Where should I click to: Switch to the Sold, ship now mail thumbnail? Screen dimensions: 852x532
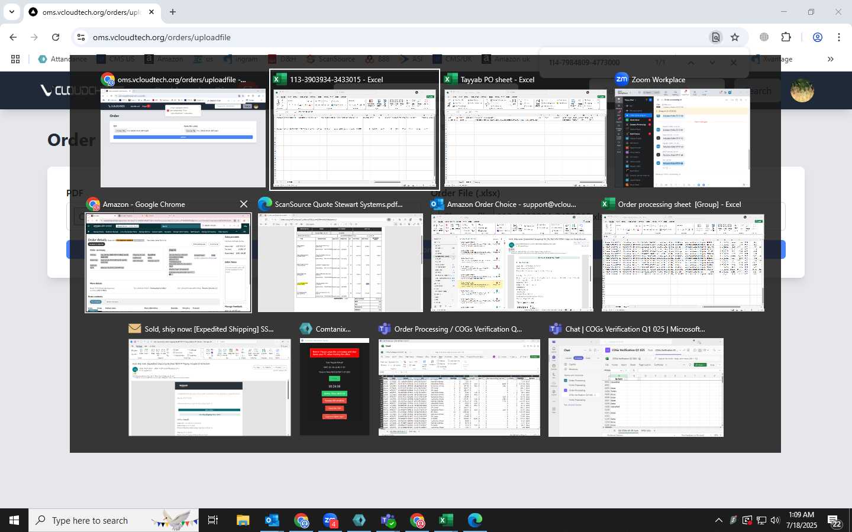point(209,387)
